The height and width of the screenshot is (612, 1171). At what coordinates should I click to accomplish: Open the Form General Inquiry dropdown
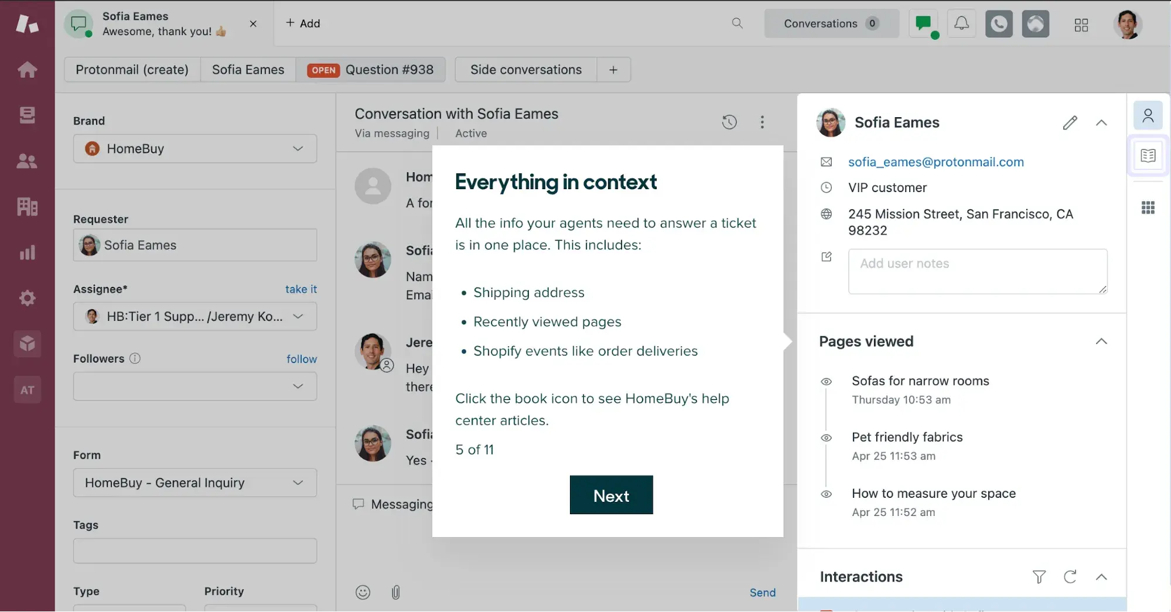194,483
